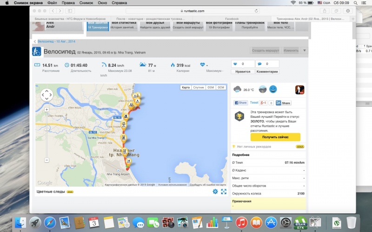Open the Правка menu
The height and width of the screenshot is (232, 372).
pyautogui.click(x=68, y=3)
